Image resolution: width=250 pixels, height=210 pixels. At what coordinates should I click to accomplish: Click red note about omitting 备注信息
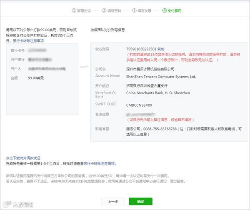click(x=160, y=120)
